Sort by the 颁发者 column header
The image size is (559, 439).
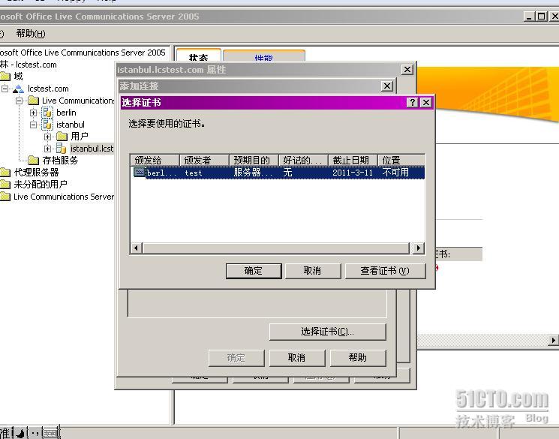coord(204,161)
